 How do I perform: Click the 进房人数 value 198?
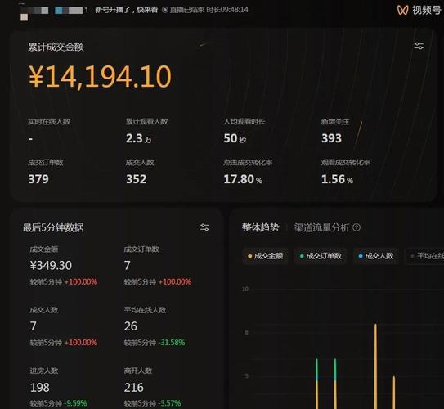click(39, 388)
